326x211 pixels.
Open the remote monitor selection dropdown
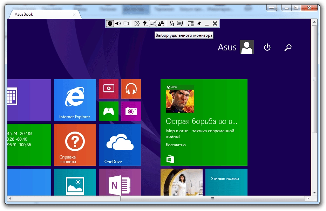(x=153, y=23)
